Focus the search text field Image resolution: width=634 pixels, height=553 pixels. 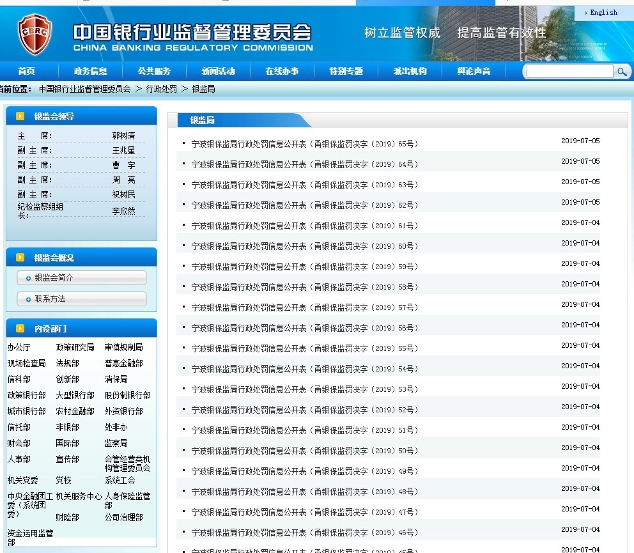click(x=569, y=72)
